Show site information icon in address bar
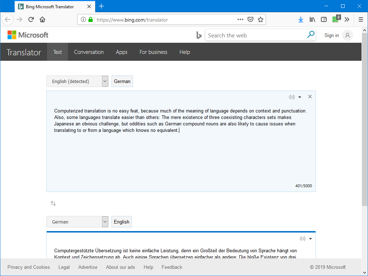The width and height of the screenshot is (368, 276). (x=83, y=19)
